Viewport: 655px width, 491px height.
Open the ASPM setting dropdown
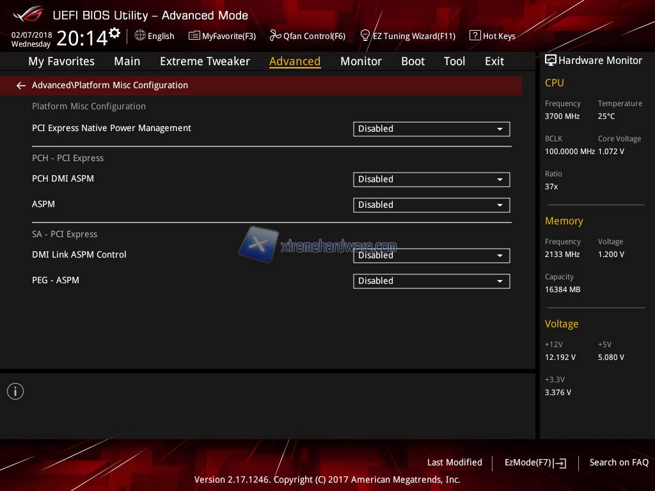(431, 205)
